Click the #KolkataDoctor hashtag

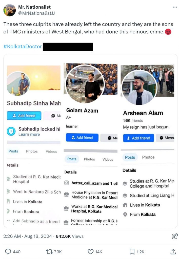(23, 47)
